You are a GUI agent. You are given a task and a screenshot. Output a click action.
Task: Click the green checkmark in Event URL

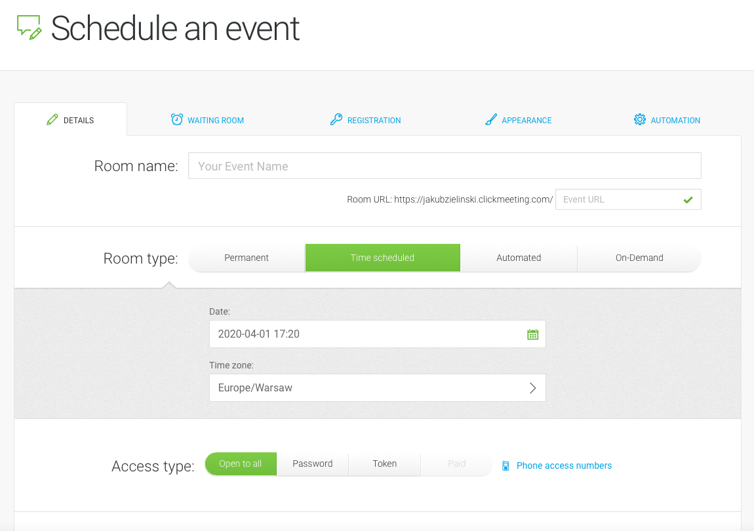[688, 199]
